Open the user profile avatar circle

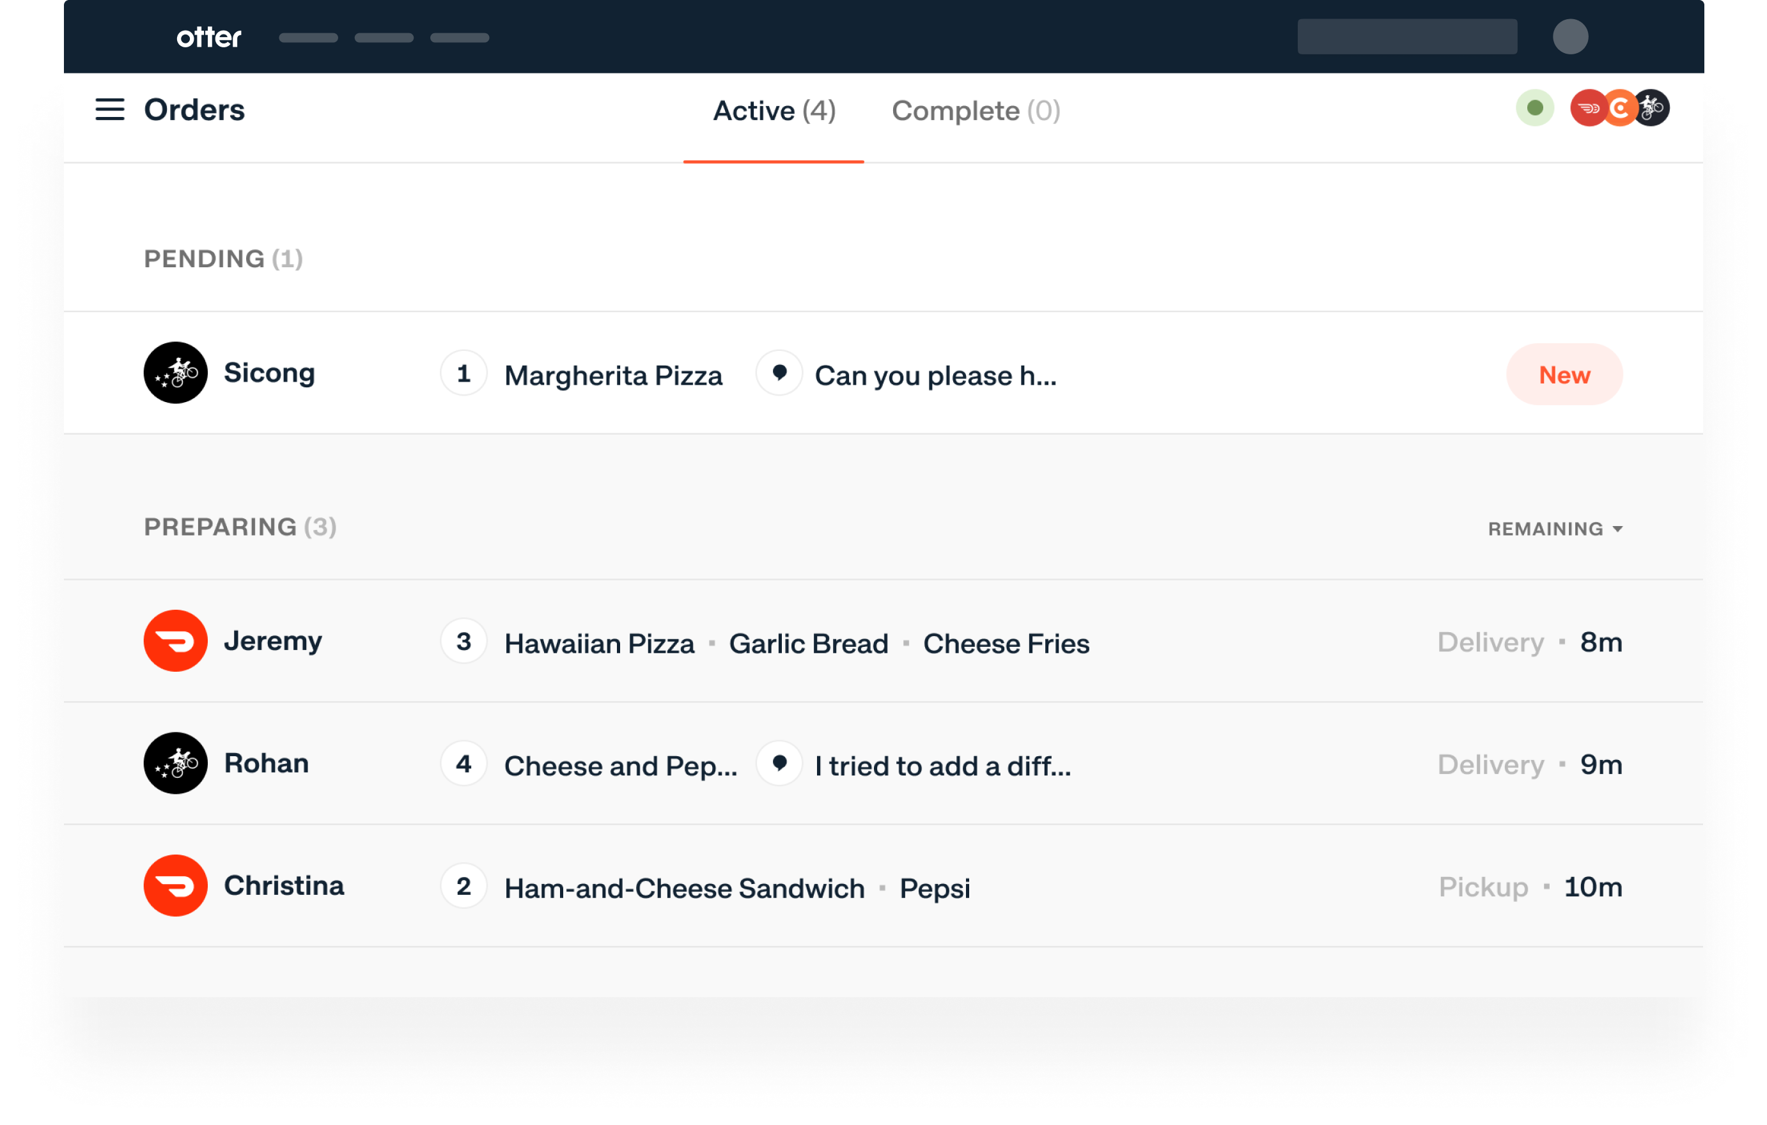pyautogui.click(x=1570, y=36)
